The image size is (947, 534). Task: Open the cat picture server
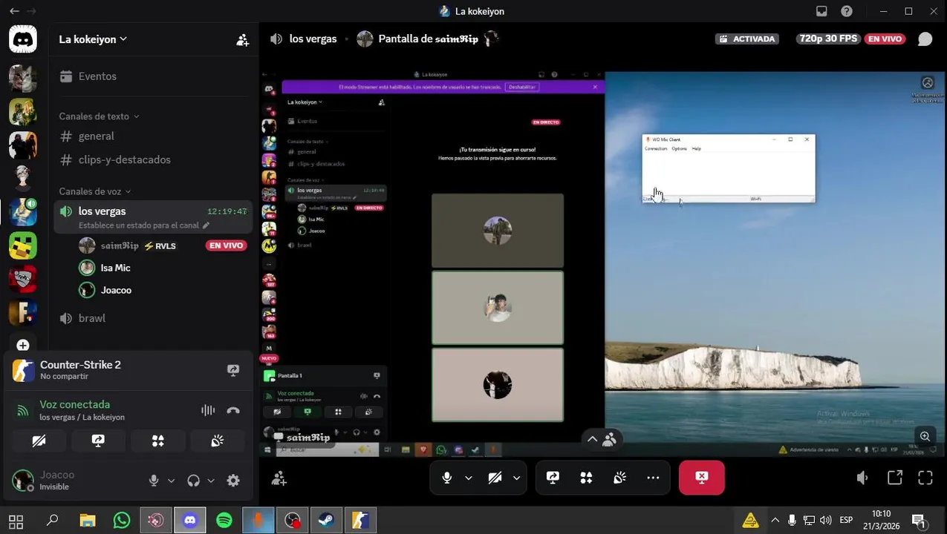click(23, 78)
